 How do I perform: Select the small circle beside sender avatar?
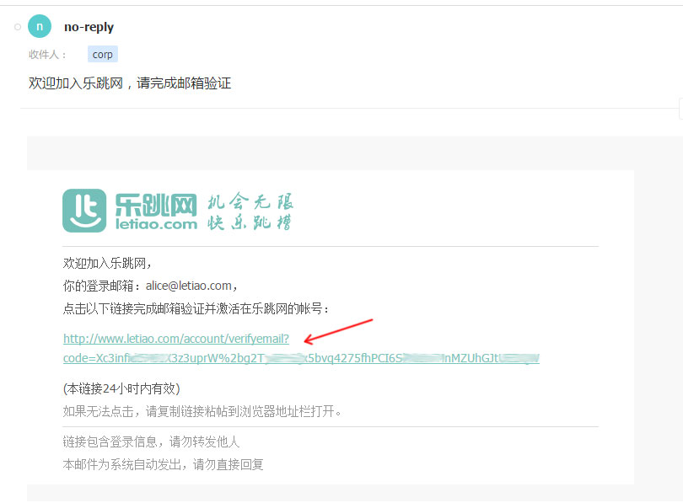pos(18,27)
